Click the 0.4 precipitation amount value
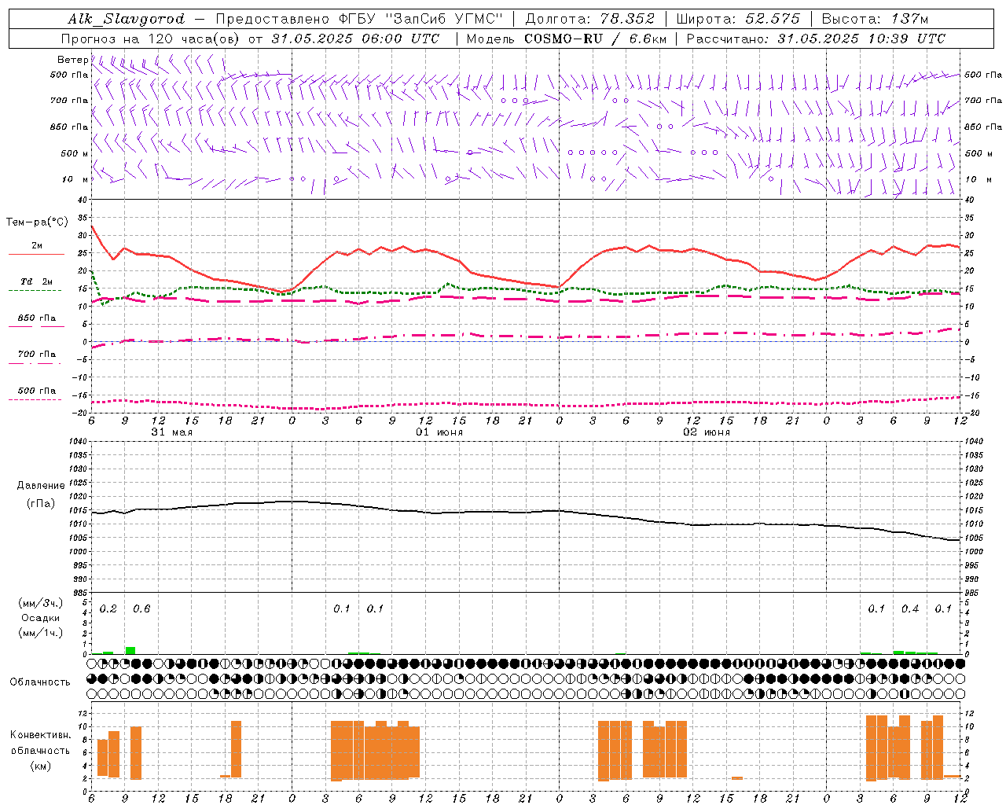 pos(910,609)
